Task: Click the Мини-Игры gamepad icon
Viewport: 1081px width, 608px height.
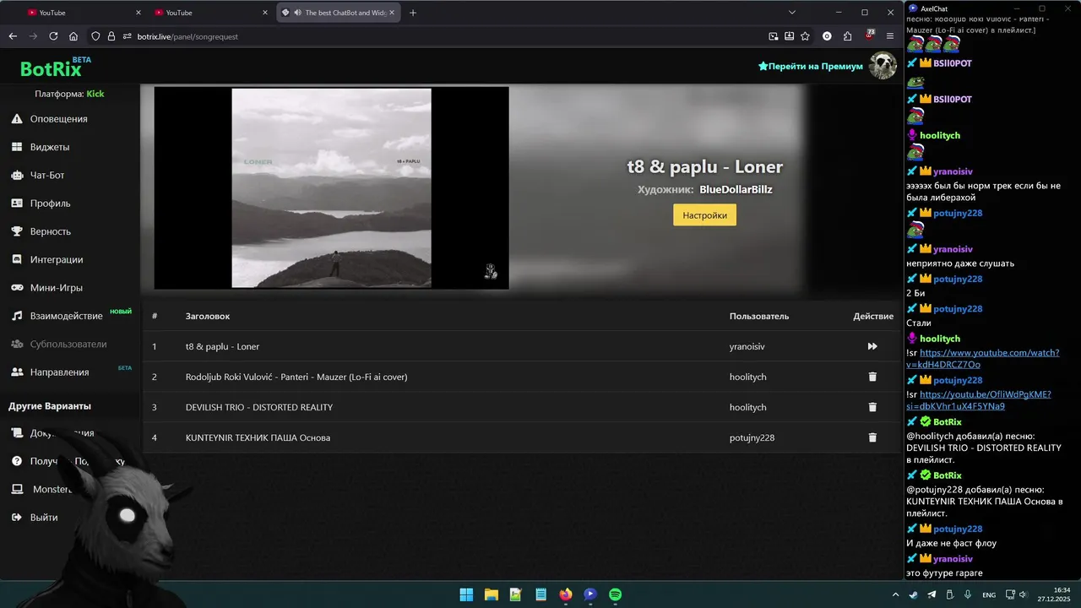Action: coord(17,288)
